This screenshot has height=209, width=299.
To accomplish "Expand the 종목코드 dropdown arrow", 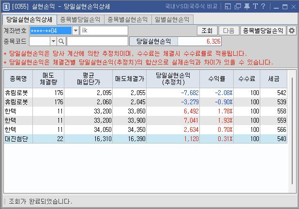I will (x=53, y=41).
